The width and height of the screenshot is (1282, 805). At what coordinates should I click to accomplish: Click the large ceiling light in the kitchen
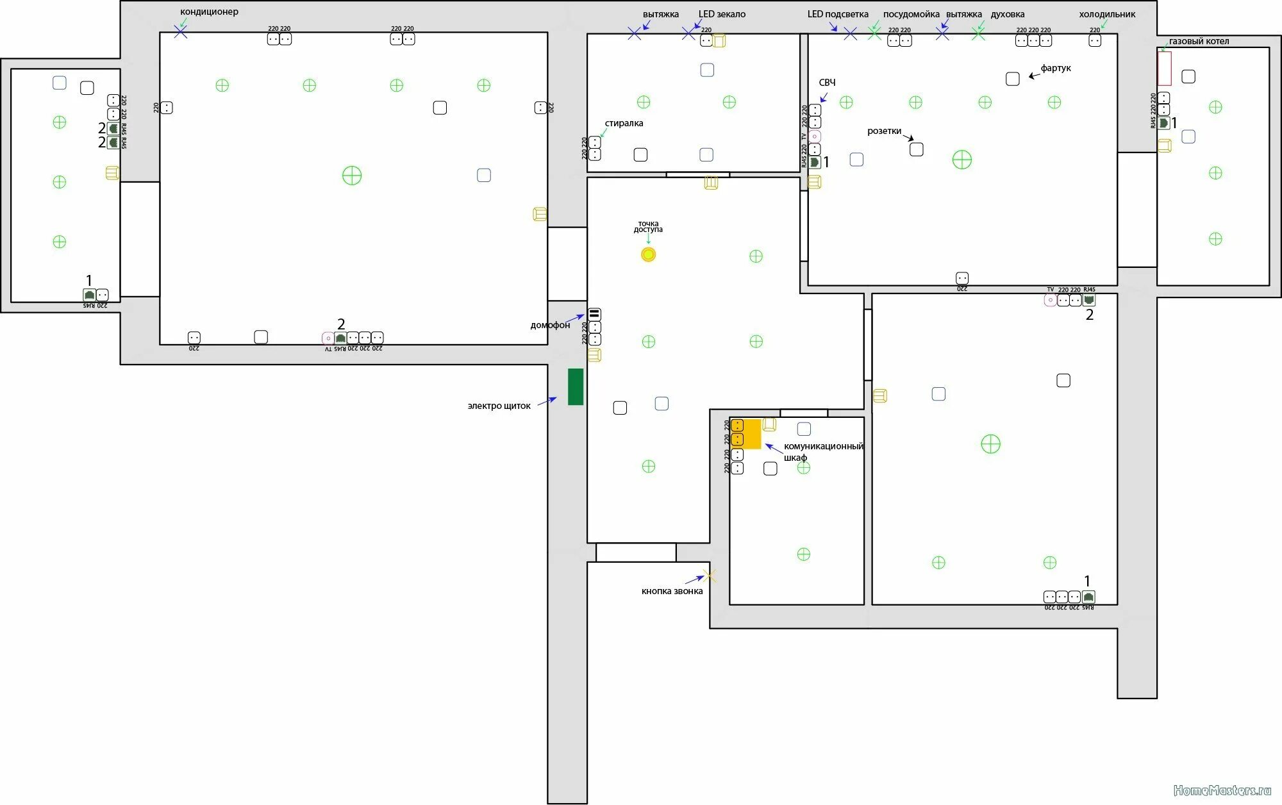point(962,159)
